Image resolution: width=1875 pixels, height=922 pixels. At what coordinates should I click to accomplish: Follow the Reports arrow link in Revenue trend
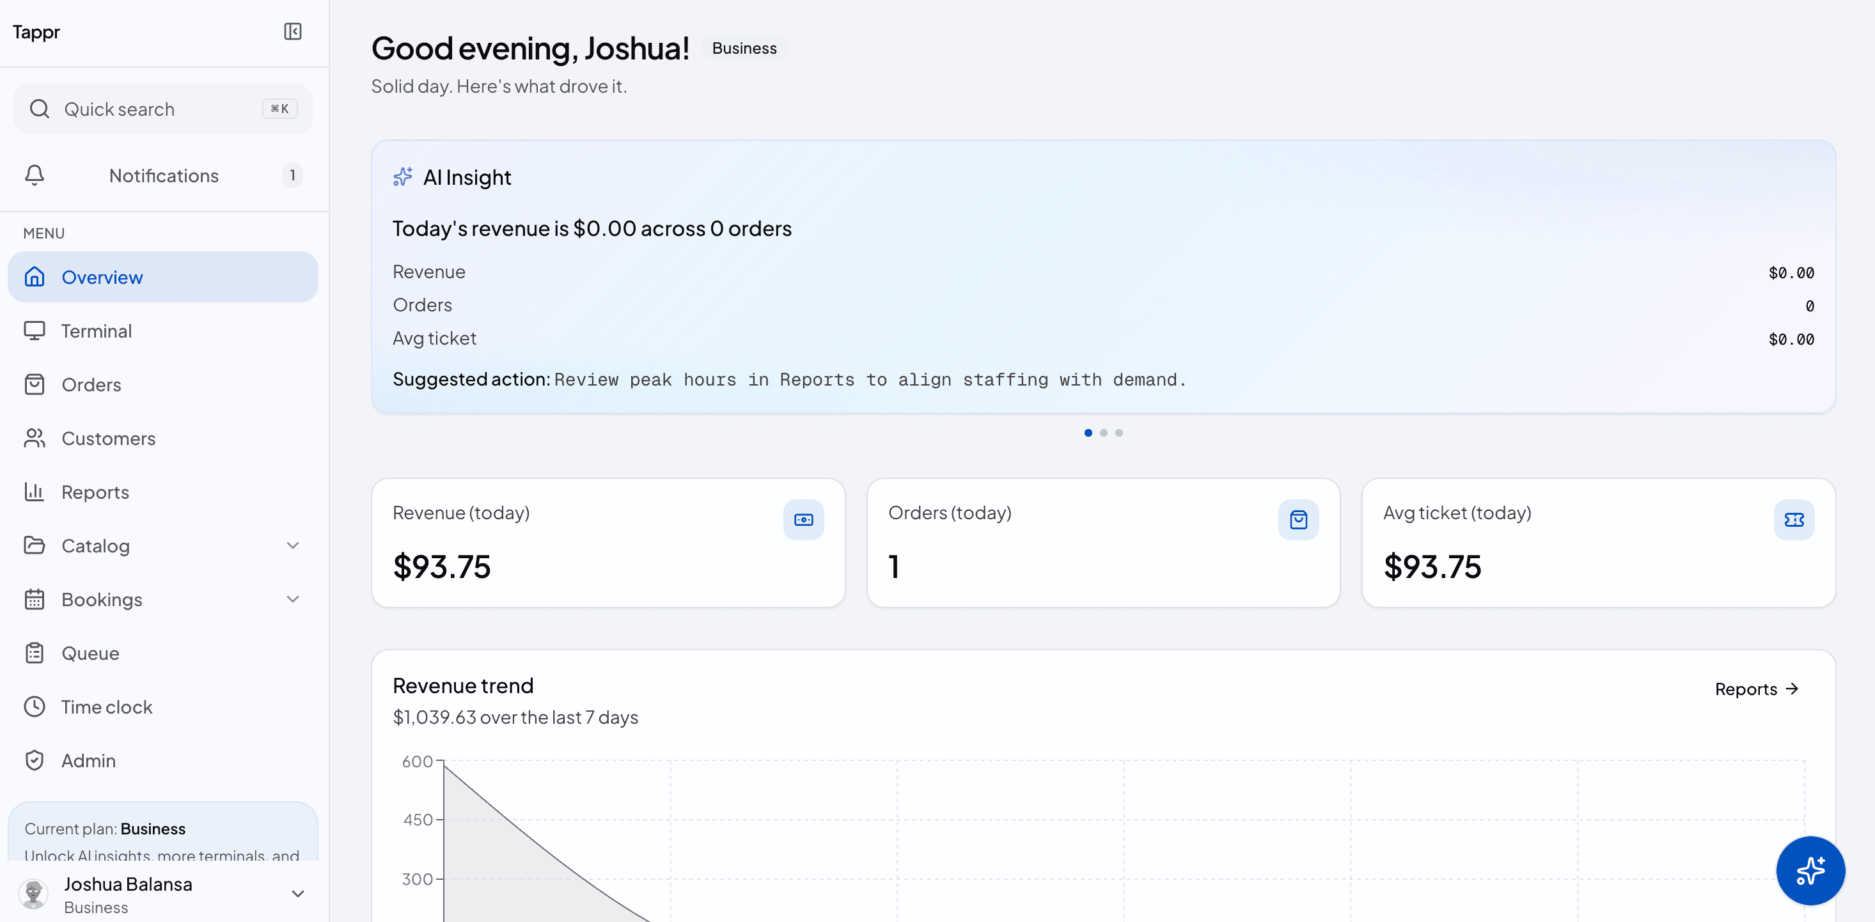coord(1756,689)
